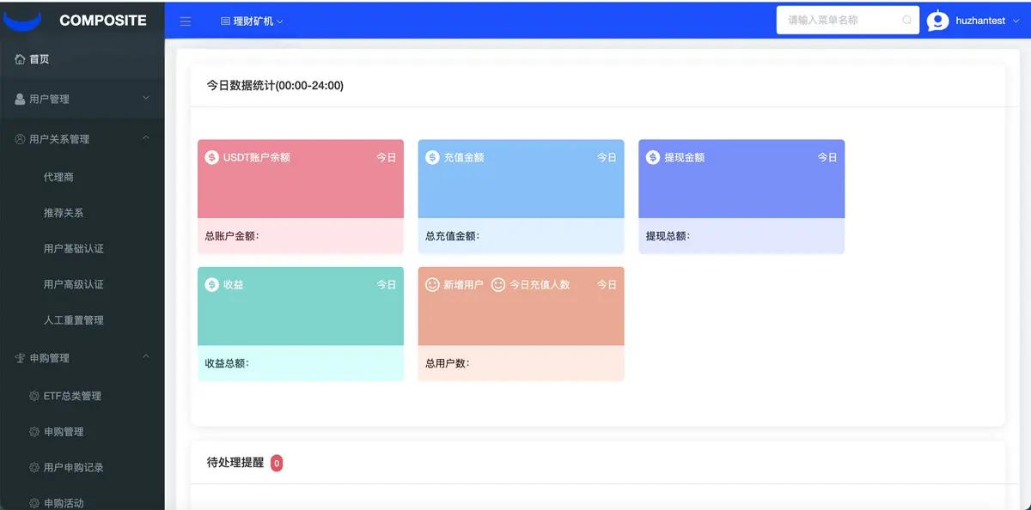Click the dollar icon on 收益 card
This screenshot has height=510, width=1031.
pyautogui.click(x=211, y=284)
